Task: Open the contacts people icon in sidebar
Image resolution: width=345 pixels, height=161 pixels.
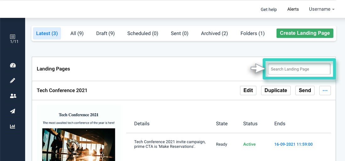Action: coord(13,96)
